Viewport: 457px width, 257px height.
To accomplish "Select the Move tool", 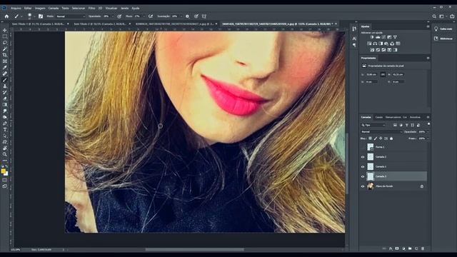I will click(5, 30).
